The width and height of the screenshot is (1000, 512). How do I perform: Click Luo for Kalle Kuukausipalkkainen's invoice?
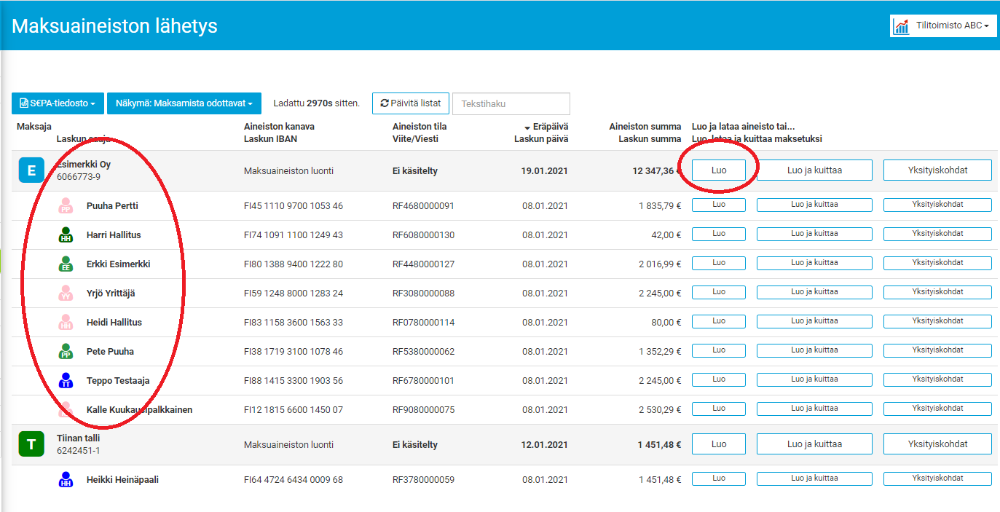click(x=718, y=409)
